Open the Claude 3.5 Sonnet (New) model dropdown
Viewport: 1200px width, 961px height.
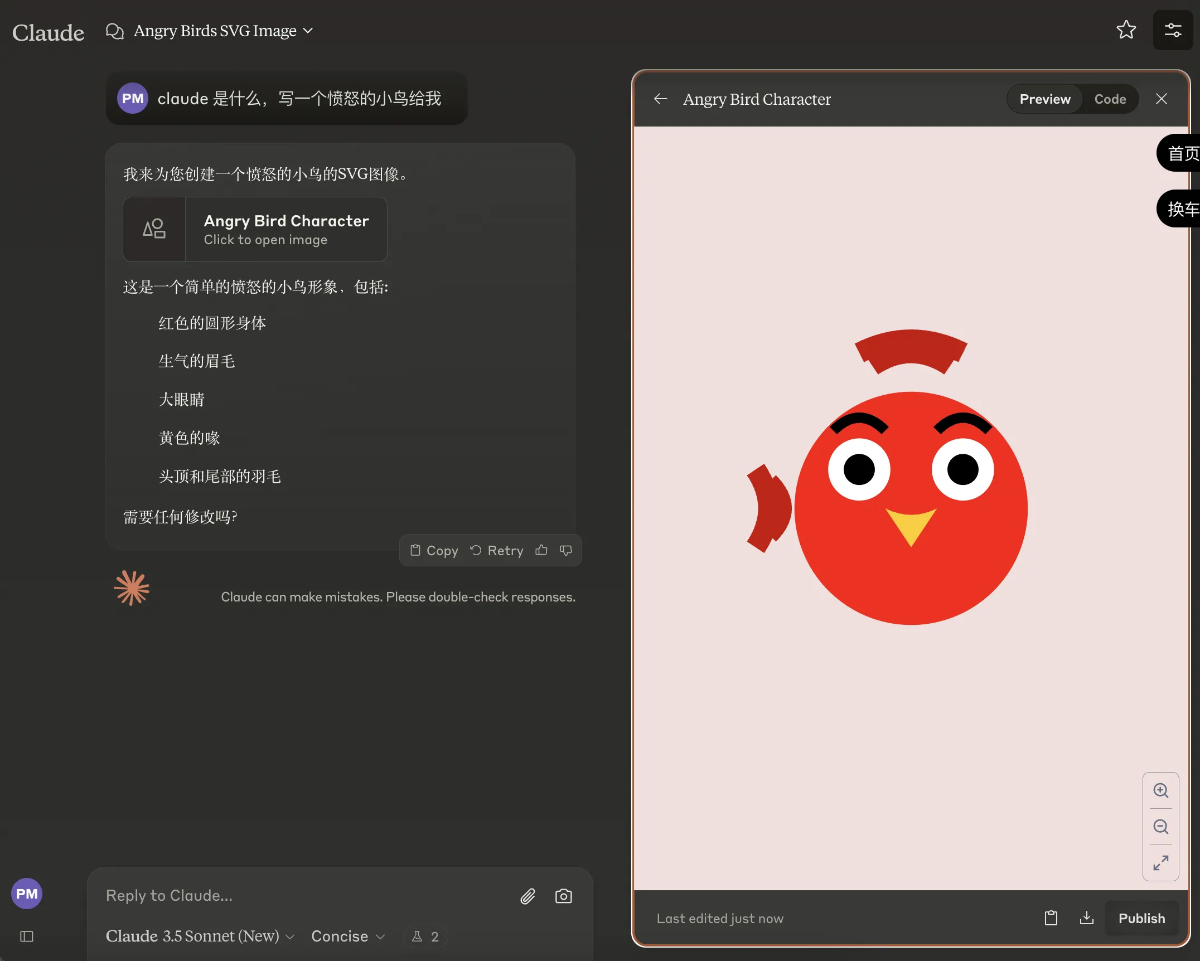point(200,936)
